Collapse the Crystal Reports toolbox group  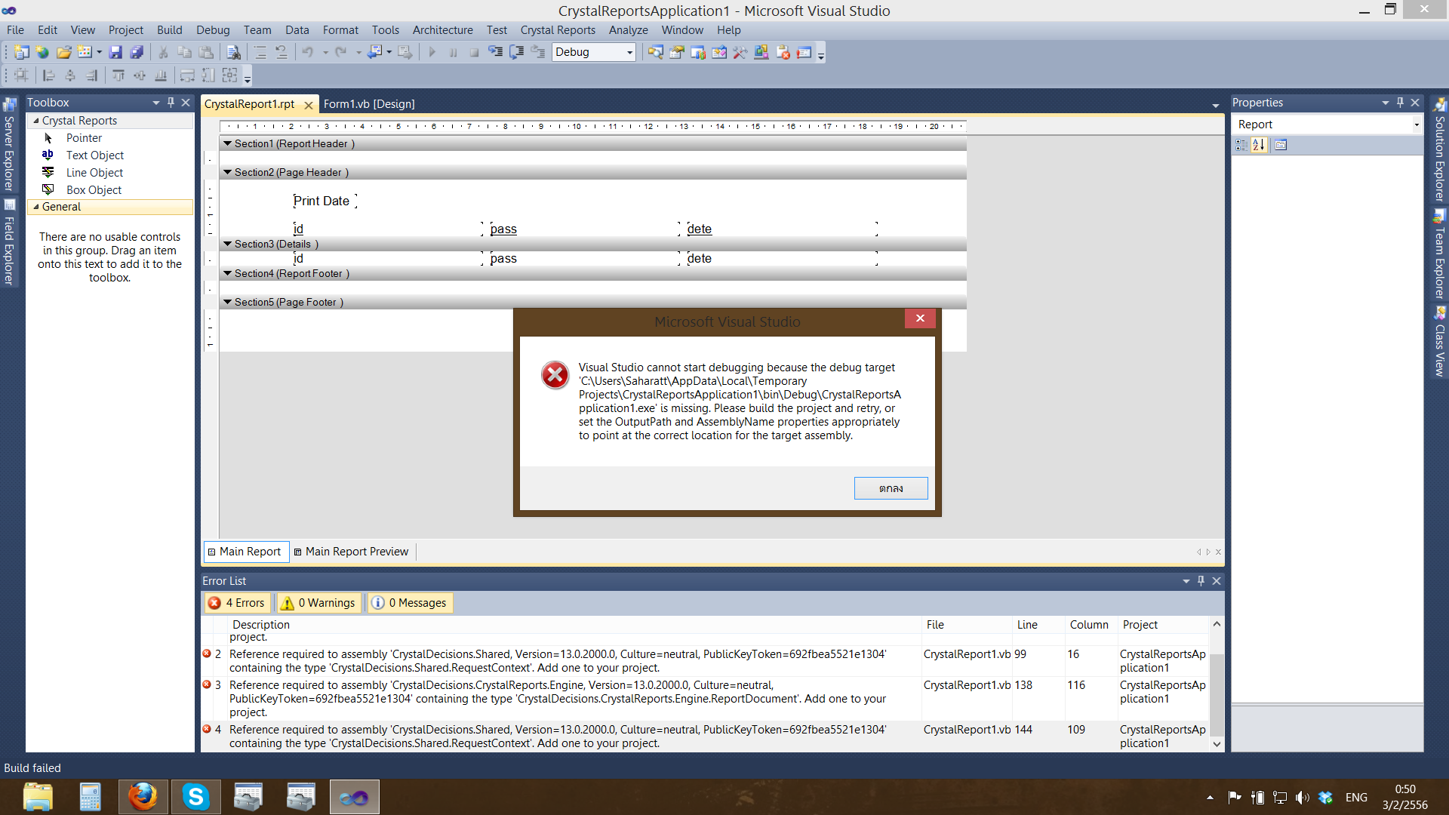pyautogui.click(x=35, y=121)
